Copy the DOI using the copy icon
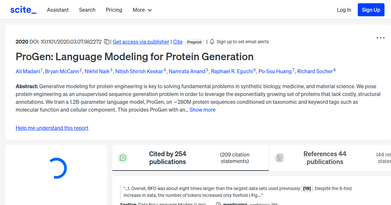This screenshot has width=391, height=205. (x=107, y=42)
